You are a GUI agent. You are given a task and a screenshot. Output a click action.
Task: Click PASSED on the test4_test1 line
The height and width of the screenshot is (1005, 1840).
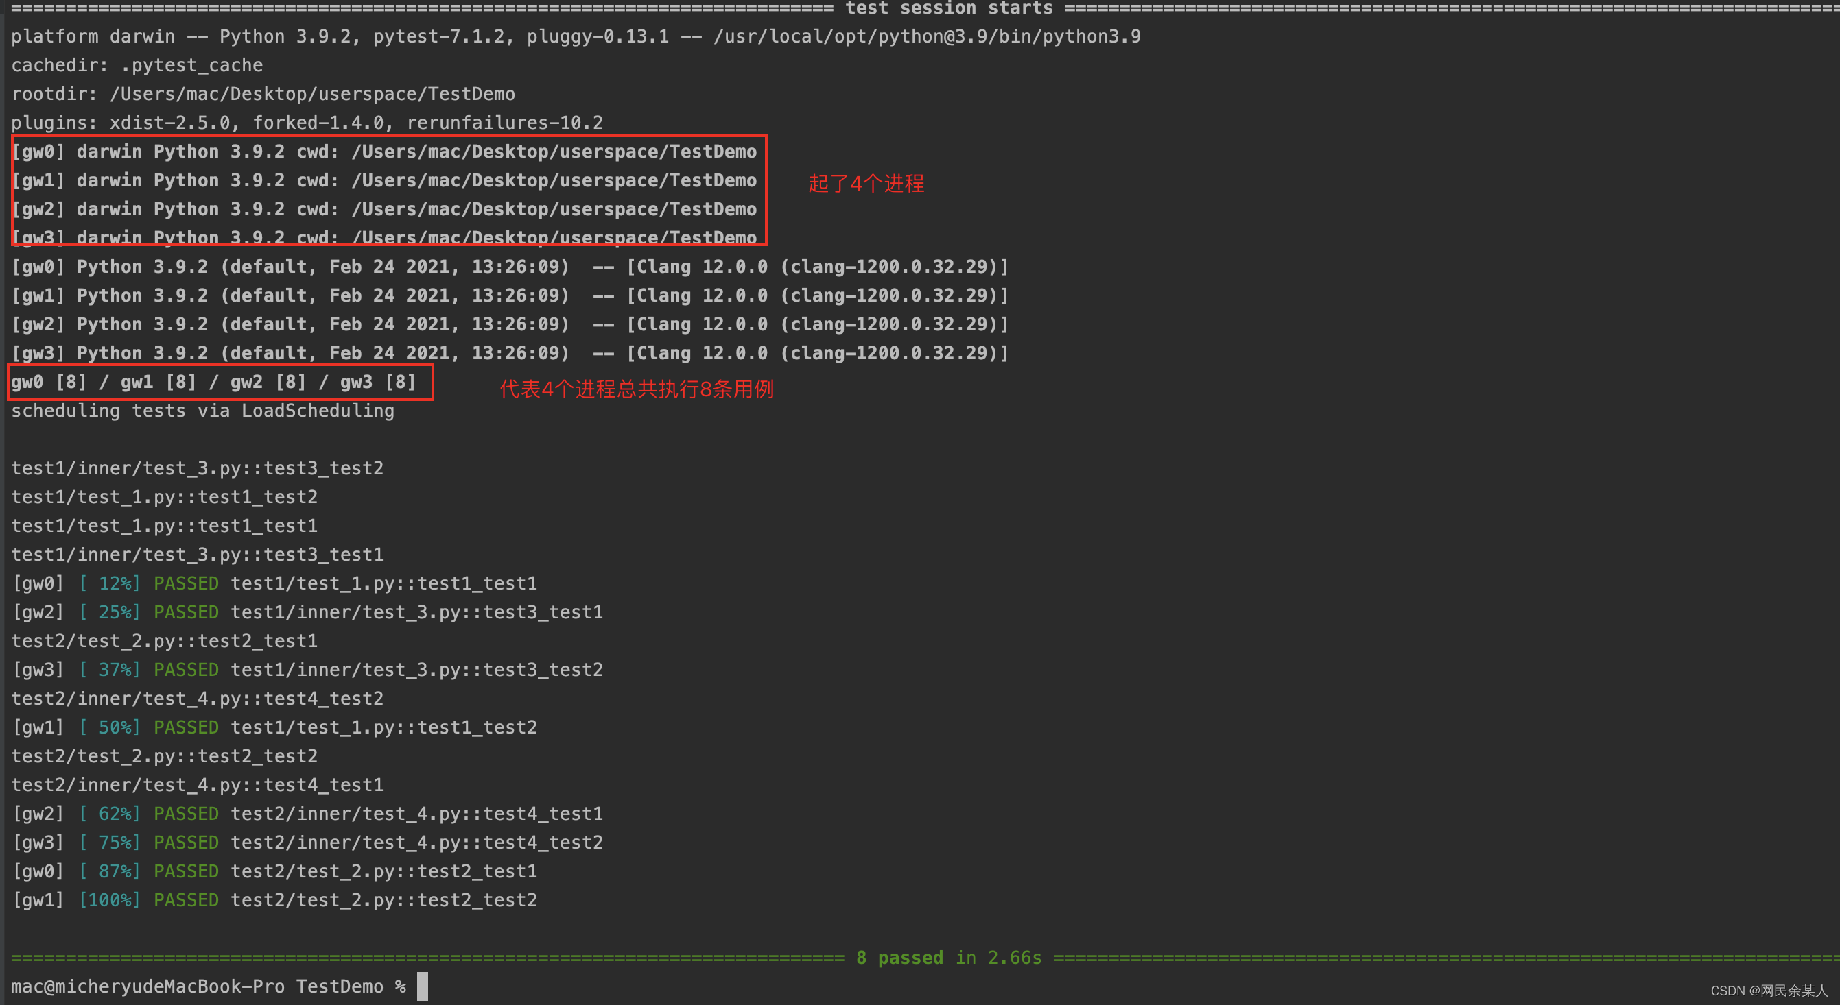pos(186,813)
